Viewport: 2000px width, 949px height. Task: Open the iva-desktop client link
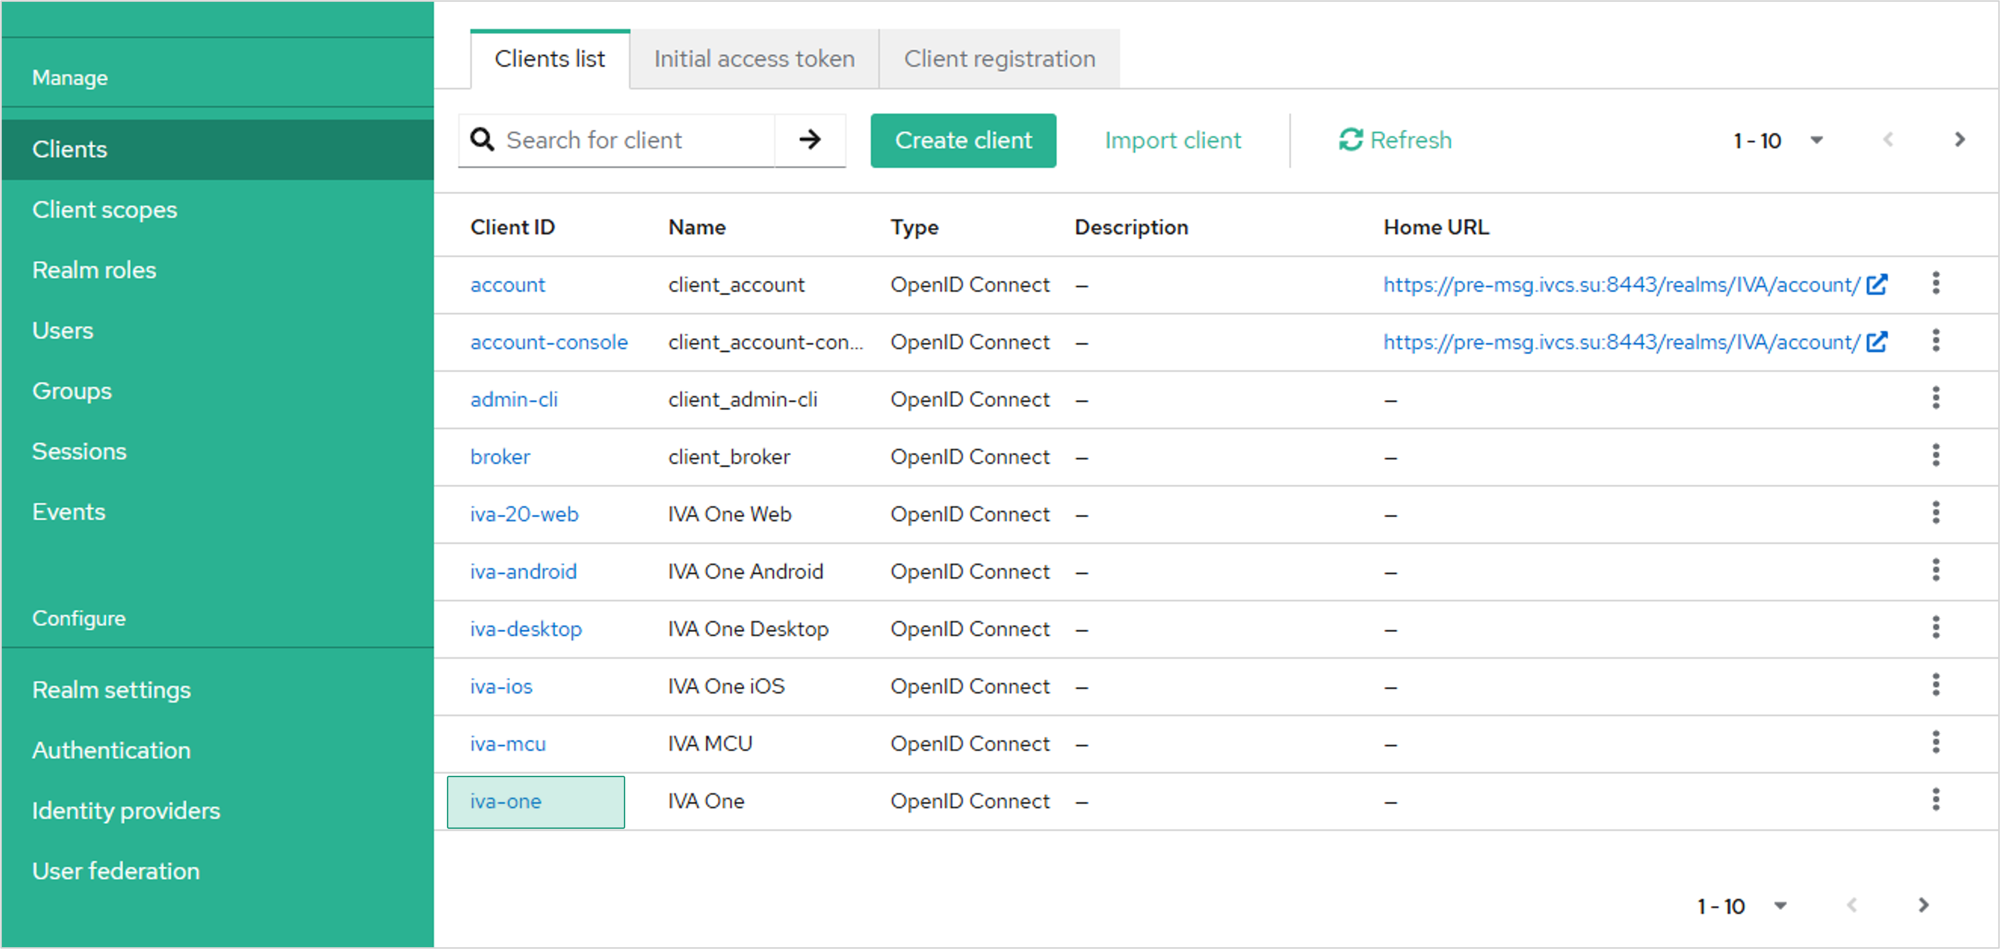click(525, 628)
